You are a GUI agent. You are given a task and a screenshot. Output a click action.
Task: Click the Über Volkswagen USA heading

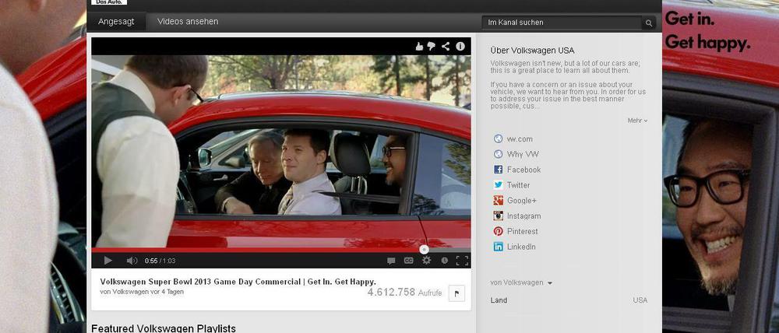pyautogui.click(x=532, y=50)
